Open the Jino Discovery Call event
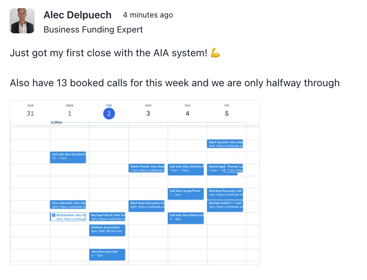 click(107, 254)
